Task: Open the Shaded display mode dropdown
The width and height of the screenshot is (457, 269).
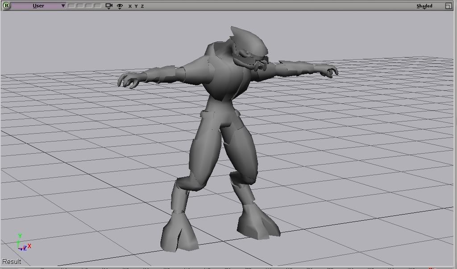Action: coord(424,6)
